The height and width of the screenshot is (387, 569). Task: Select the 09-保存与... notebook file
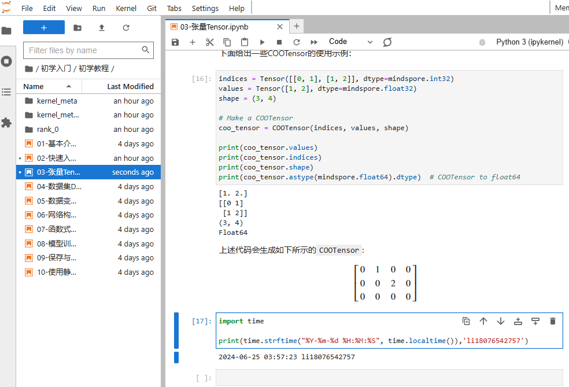click(88, 258)
